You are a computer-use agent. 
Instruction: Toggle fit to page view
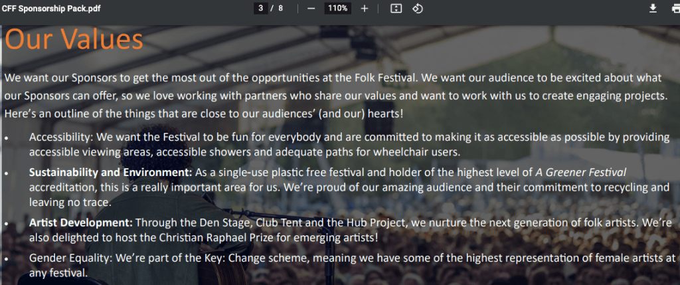click(396, 8)
